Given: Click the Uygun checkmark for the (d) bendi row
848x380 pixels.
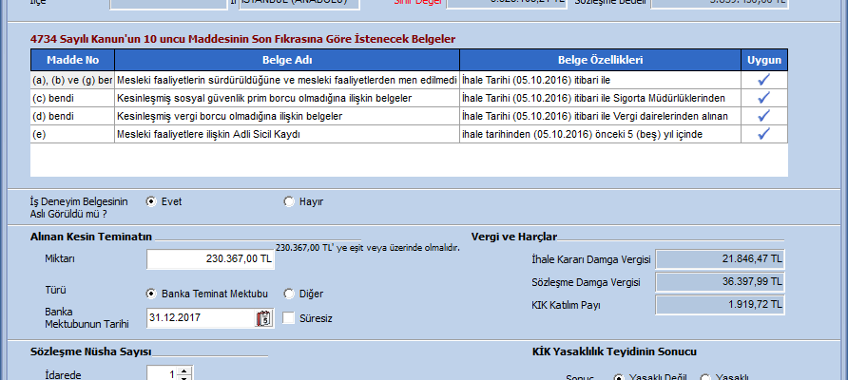Looking at the screenshot, I should point(763,116).
